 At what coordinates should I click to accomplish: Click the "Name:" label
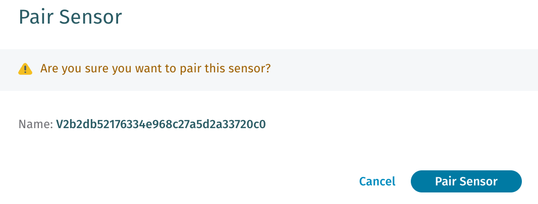[35, 124]
